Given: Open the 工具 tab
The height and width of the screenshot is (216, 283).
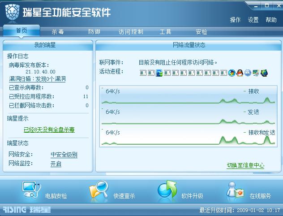Looking at the screenshot, I should [x=165, y=32].
